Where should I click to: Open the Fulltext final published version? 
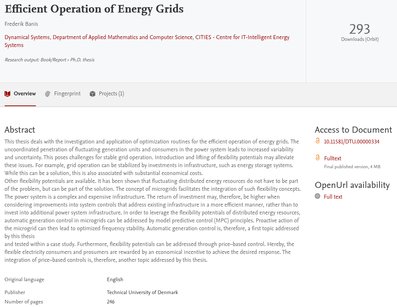coord(332,159)
